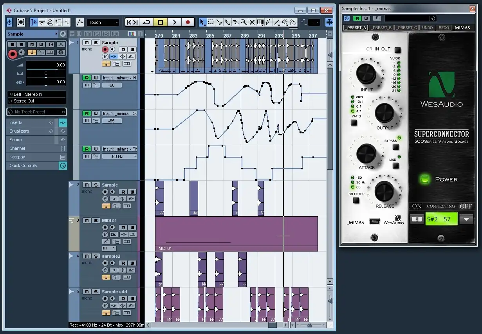This screenshot has height=334, width=482.
Task: Expand the SuperConnector device dropdown arrow
Action: [x=466, y=219]
